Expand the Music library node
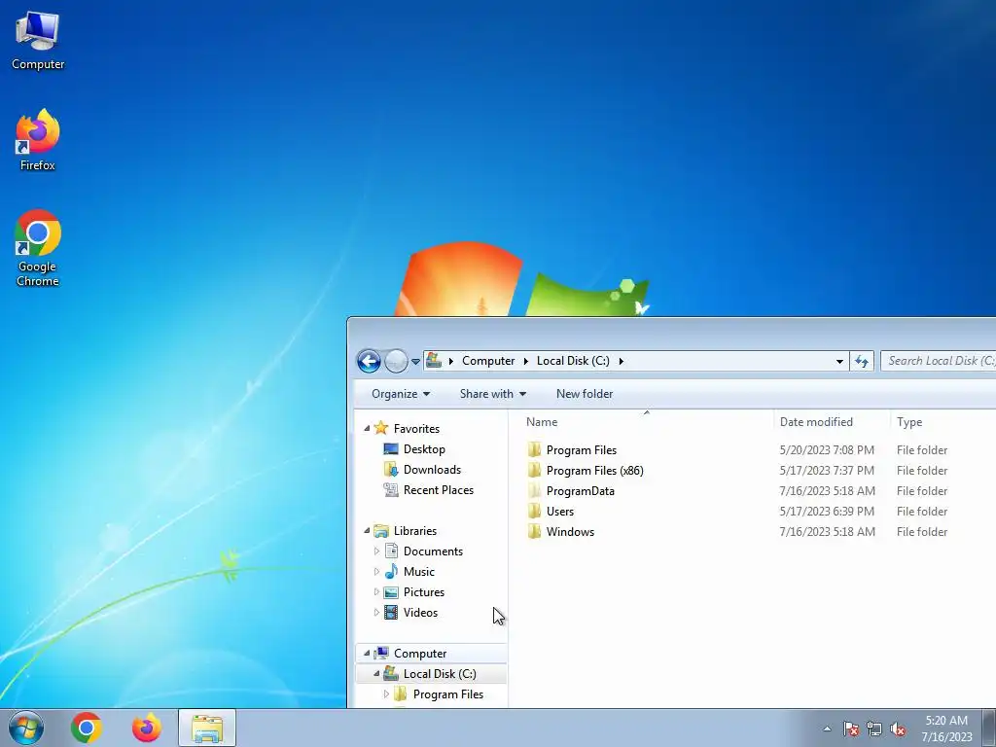This screenshot has height=747, width=996. tap(376, 572)
